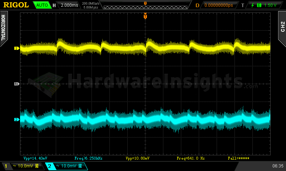
Task: Click the 06:35 clock display
Action: pyautogui.click(x=278, y=166)
